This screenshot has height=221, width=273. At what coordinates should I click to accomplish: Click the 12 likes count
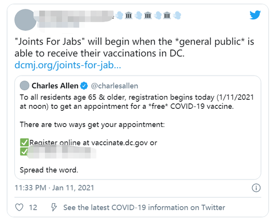coord(33,208)
